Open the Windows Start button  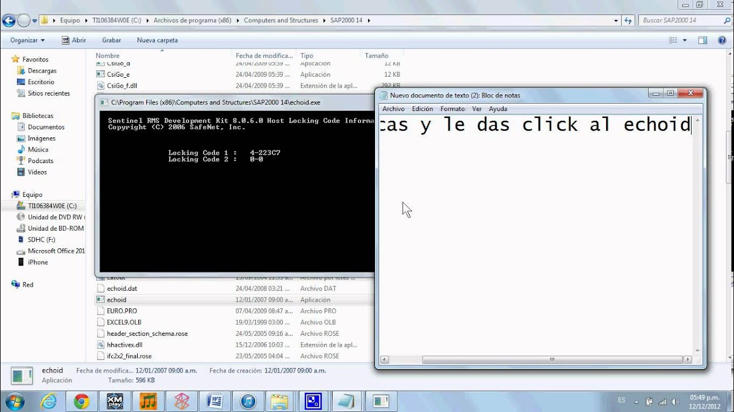14,401
